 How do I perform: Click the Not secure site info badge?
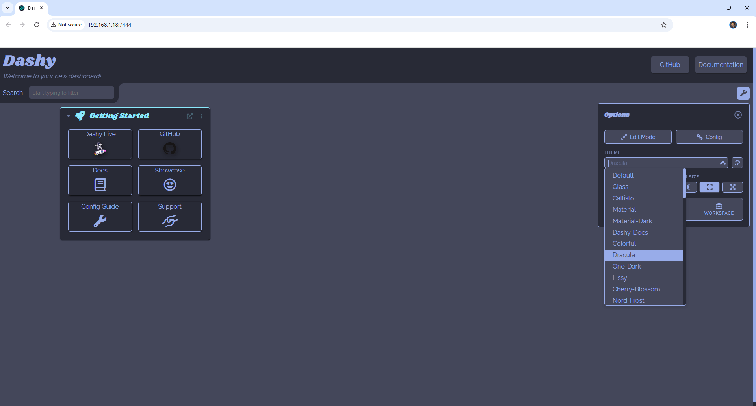click(x=66, y=25)
